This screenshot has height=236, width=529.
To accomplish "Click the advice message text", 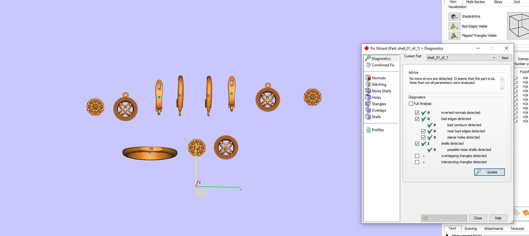I will click(452, 81).
